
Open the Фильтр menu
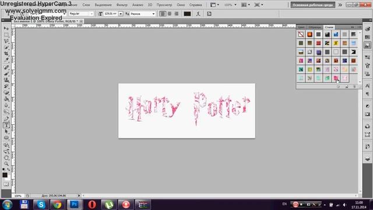pos(122,5)
